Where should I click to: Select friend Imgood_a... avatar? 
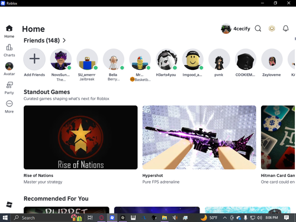(x=192, y=59)
